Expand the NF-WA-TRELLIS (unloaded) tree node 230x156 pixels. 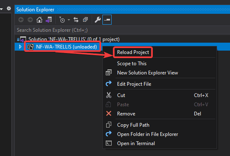pos(20,47)
